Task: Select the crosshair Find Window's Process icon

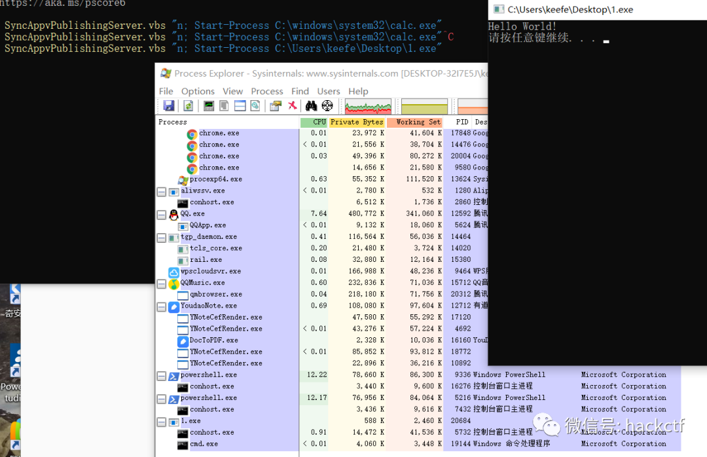Action: [x=327, y=106]
